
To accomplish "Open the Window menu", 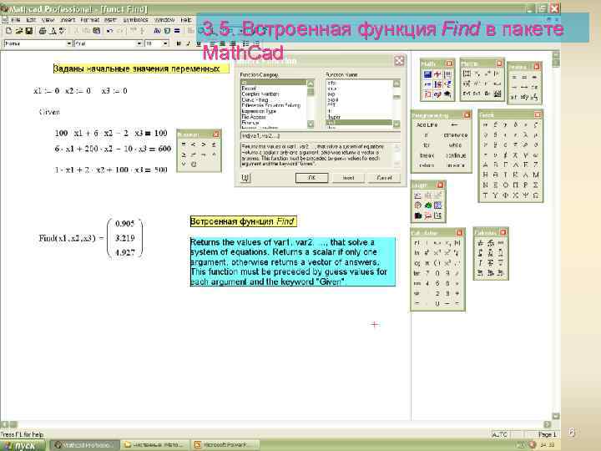I will (164, 19).
